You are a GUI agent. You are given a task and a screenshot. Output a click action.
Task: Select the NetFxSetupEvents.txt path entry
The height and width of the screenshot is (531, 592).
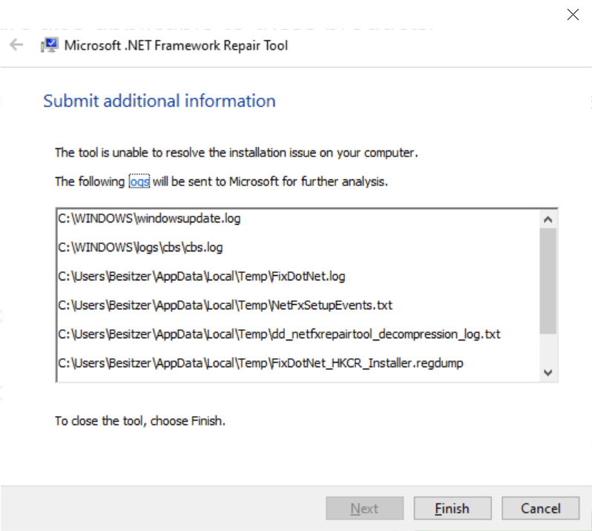point(225,305)
